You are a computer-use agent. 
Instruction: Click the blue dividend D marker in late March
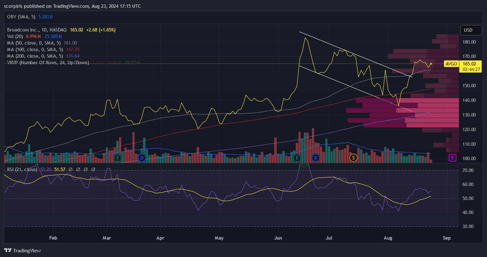(142, 158)
